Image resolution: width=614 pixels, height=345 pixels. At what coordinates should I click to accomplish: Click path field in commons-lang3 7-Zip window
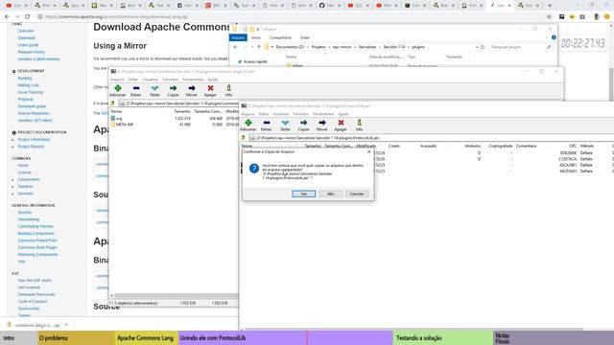tap(178, 103)
